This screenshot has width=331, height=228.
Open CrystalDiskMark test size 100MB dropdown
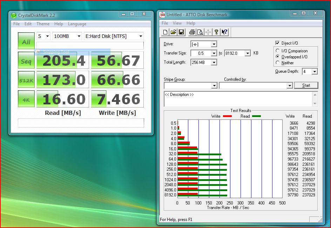coord(67,36)
